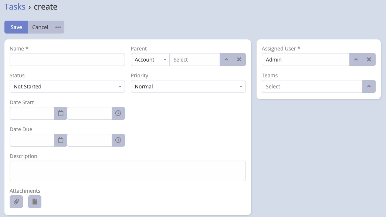Open the more actions menu
This screenshot has width=386, height=217.
[x=58, y=27]
